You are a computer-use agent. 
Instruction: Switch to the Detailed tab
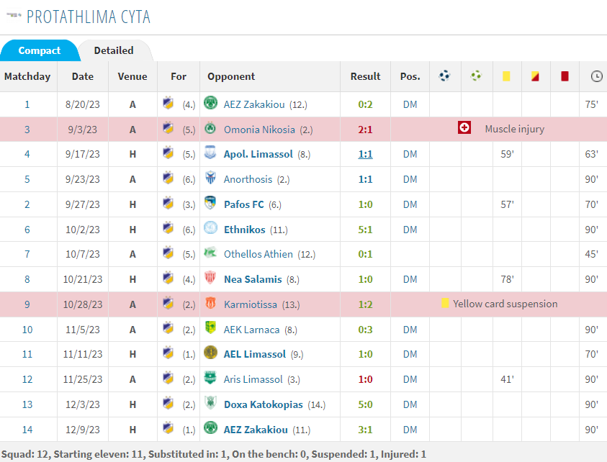click(x=114, y=50)
